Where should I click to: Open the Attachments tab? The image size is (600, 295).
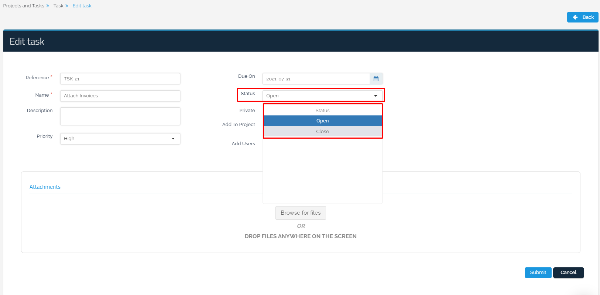point(45,187)
